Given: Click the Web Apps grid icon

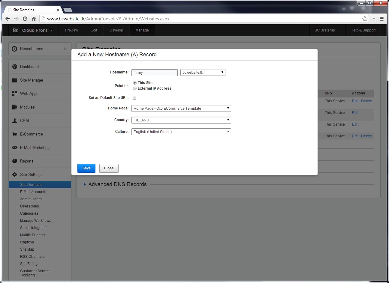Looking at the screenshot, I should point(14,94).
